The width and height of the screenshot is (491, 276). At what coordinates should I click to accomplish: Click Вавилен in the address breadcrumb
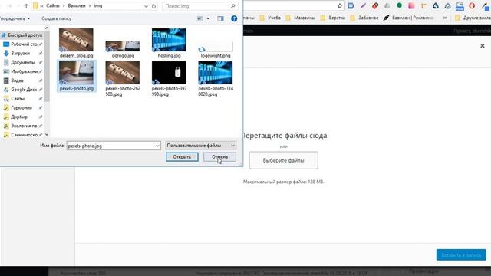point(77,6)
